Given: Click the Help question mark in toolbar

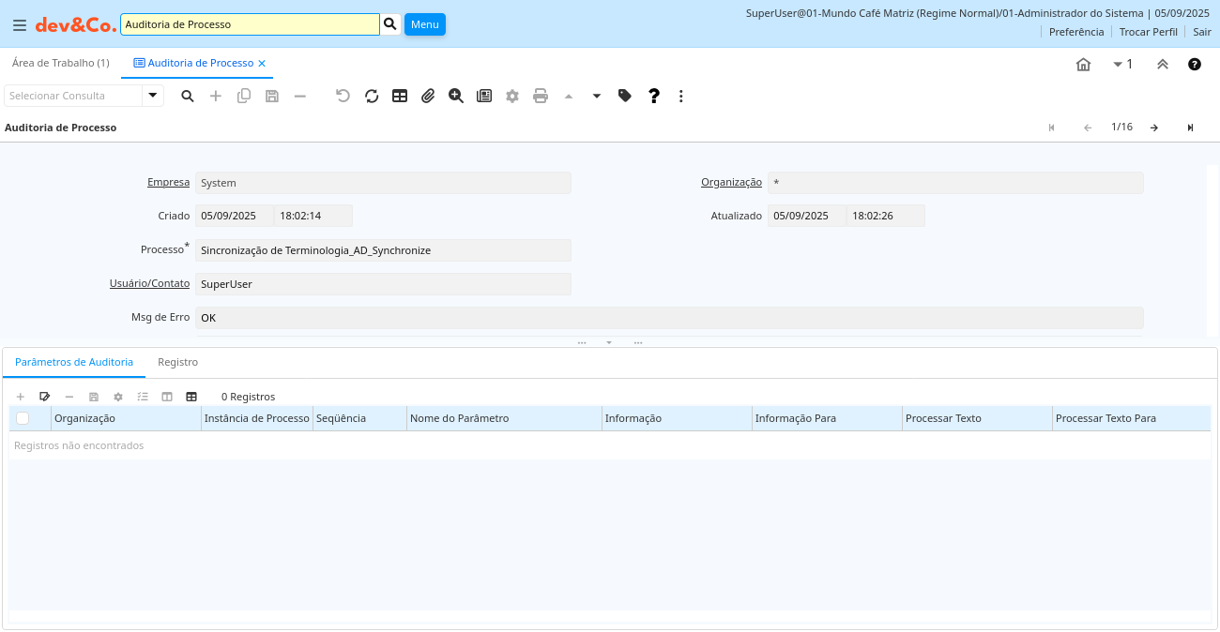Looking at the screenshot, I should click(x=654, y=96).
